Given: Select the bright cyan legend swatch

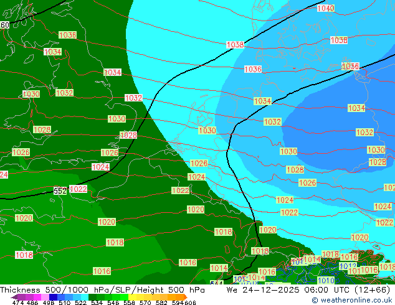Looking at the screenshot, I should click(x=85, y=297).
